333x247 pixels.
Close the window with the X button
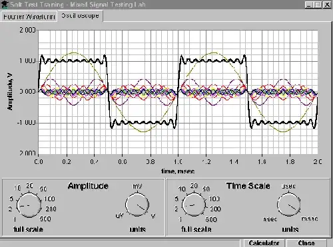tap(327, 5)
